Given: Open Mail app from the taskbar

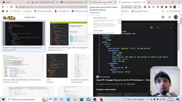Looking at the screenshot, I should pos(88,99).
